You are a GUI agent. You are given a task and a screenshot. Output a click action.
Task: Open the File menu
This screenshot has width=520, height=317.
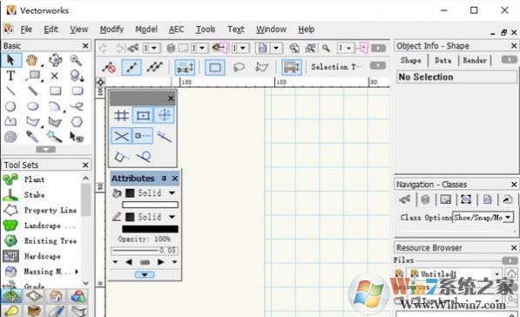[x=26, y=30]
